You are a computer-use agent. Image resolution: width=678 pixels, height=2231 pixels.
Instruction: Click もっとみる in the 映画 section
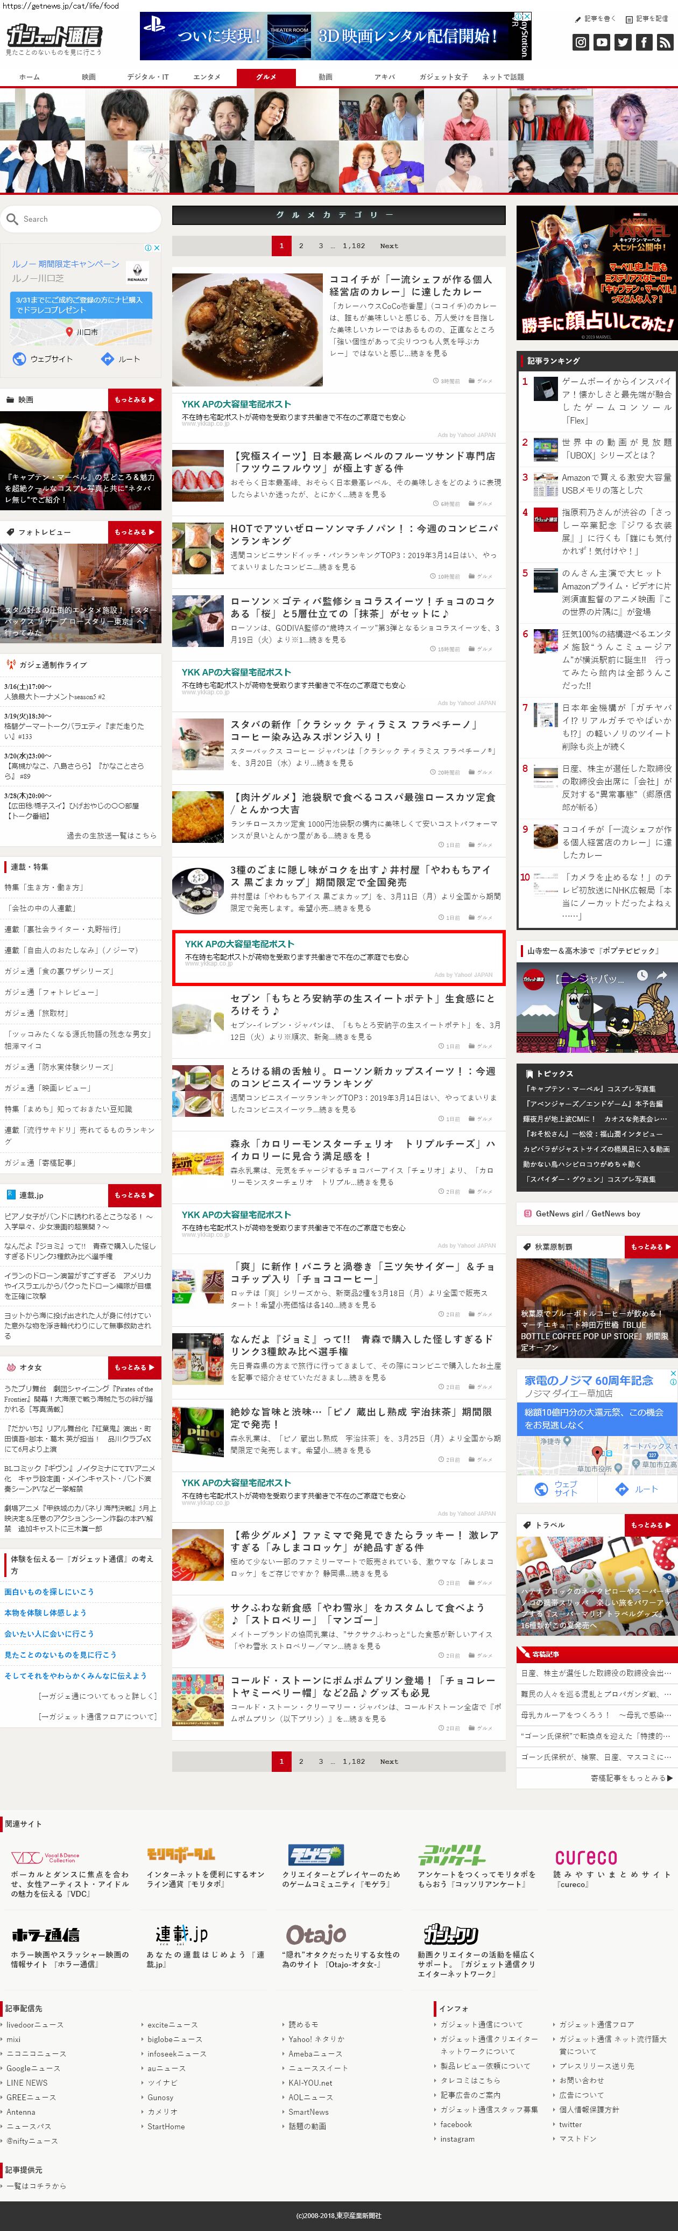coord(134,400)
